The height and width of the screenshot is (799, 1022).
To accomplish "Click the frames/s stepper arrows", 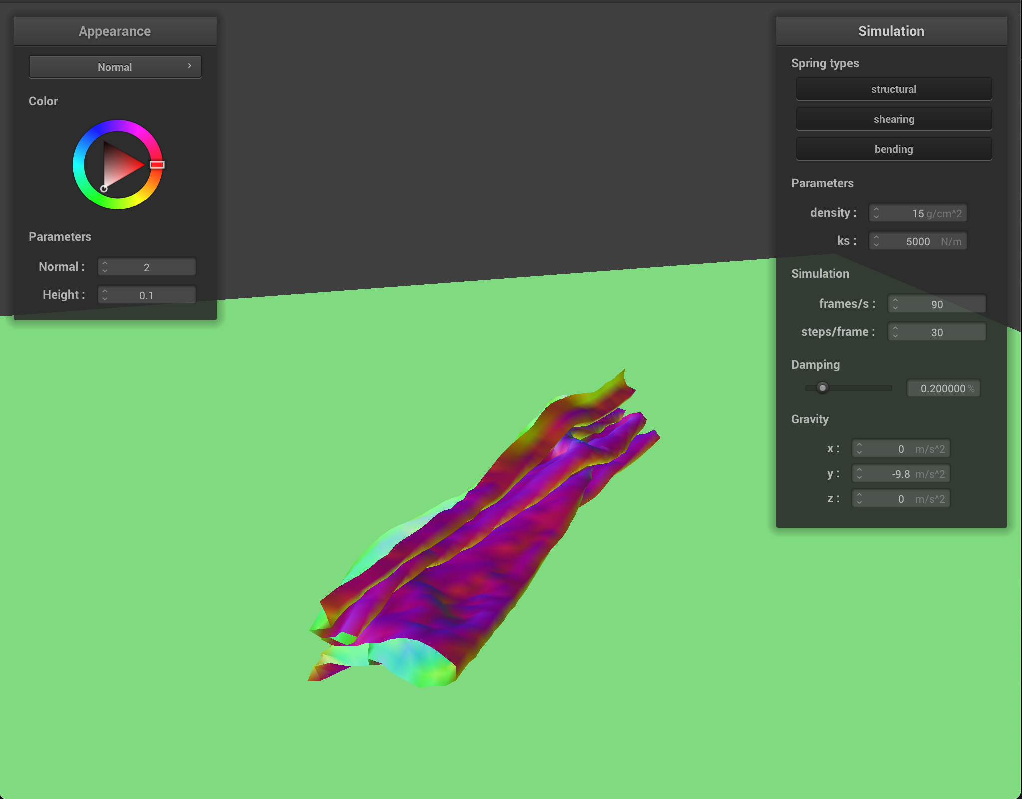I will [x=895, y=304].
